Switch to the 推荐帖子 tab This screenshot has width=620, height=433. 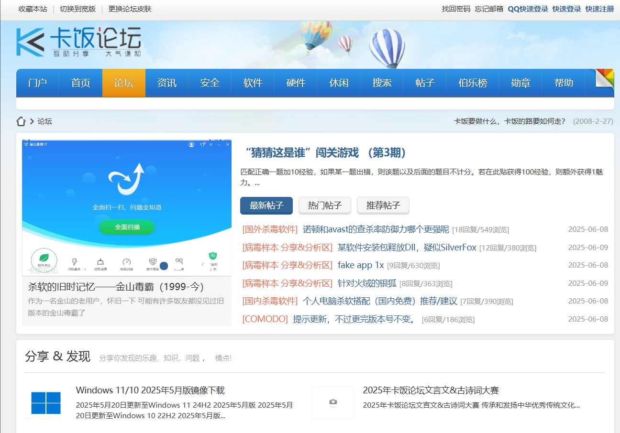coord(383,206)
